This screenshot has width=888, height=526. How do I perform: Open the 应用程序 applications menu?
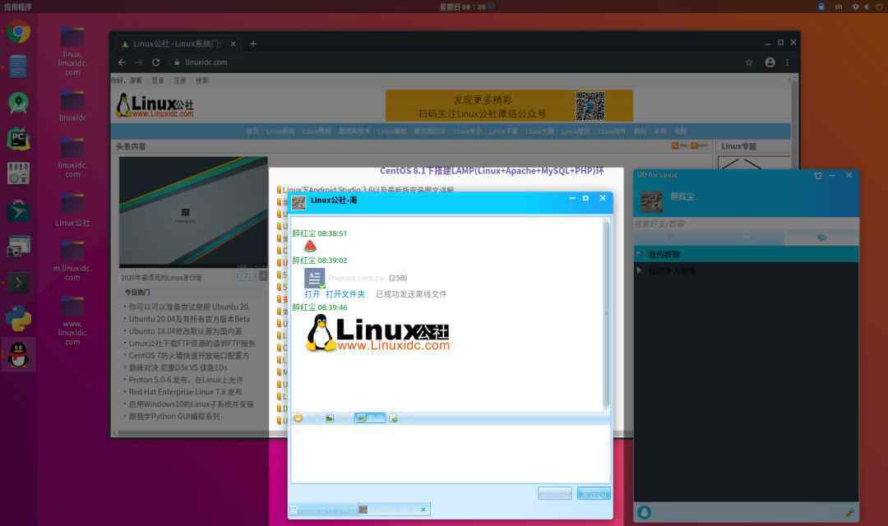[17, 7]
